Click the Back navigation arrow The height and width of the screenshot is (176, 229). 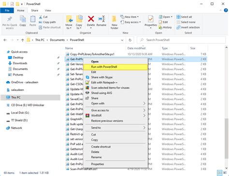click(x=5, y=40)
